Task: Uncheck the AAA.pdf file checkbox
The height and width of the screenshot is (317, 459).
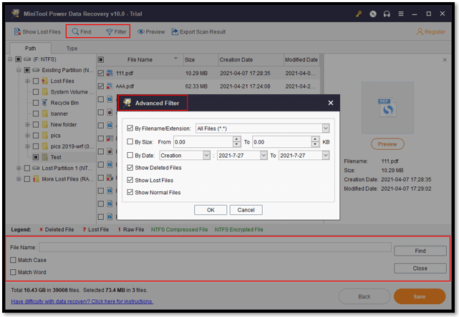Action: coord(101,86)
